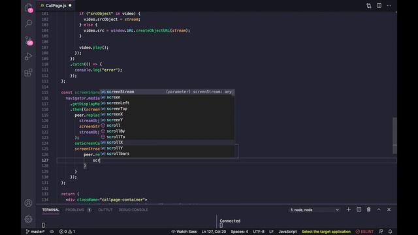Choose screenX autocomplete suggestion
Image resolution: width=418 pixels, height=235 pixels.
point(167,114)
